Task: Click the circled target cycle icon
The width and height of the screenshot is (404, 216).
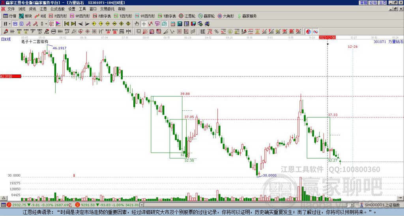Action: (80, 32)
